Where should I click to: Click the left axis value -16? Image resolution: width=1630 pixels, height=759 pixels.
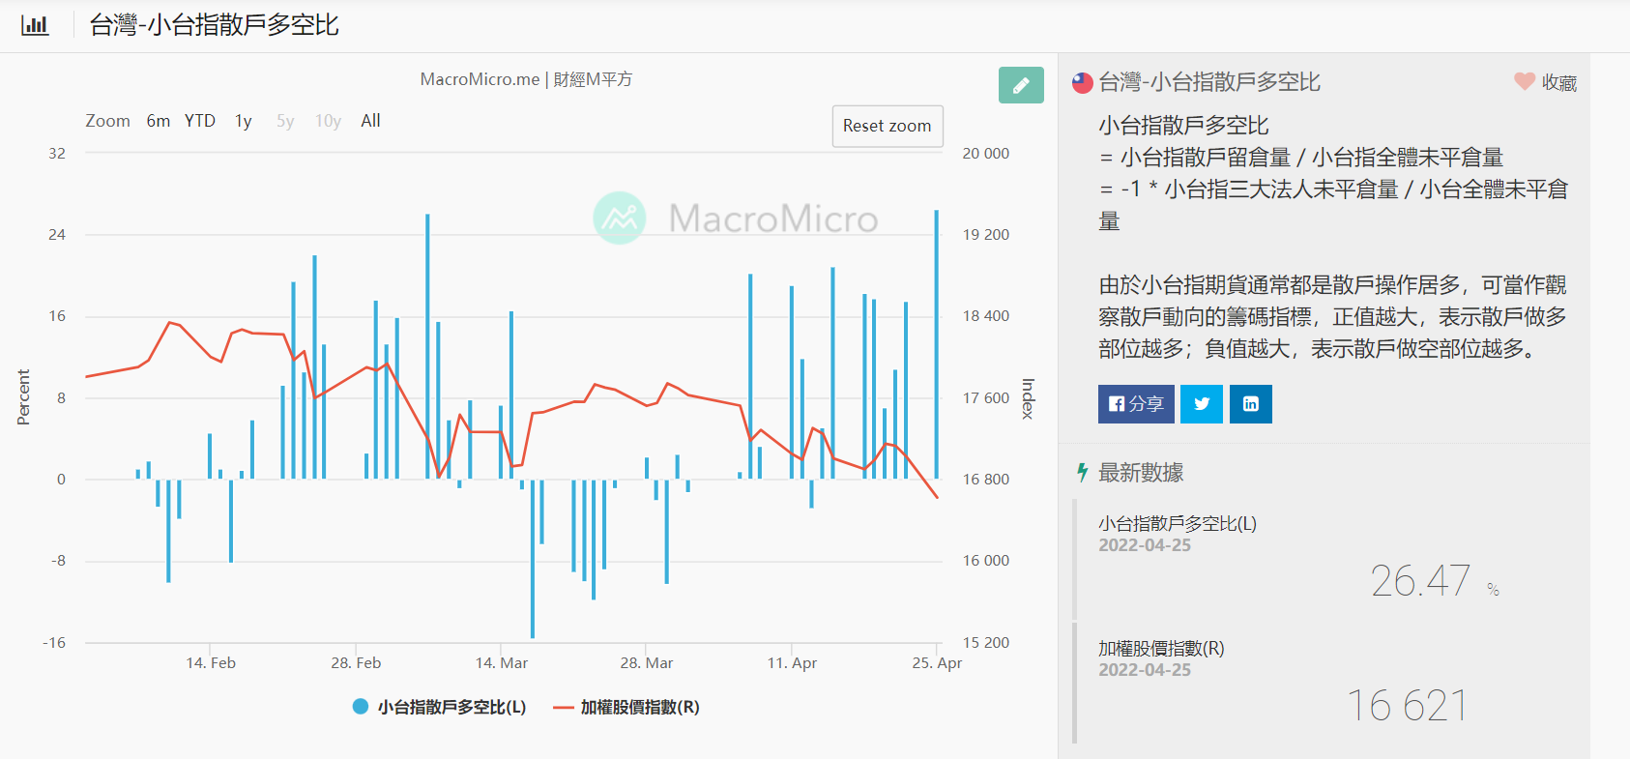coord(54,643)
